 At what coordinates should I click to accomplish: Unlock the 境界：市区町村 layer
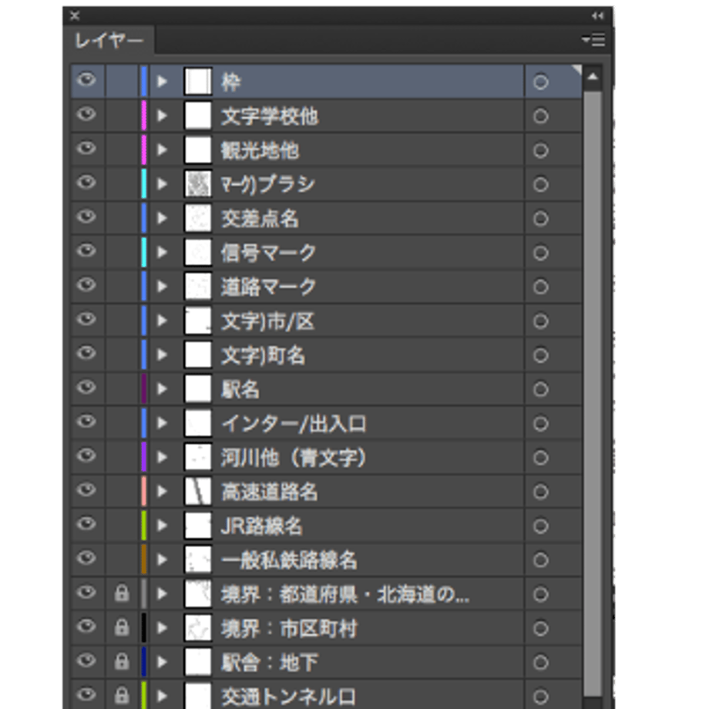click(x=122, y=627)
